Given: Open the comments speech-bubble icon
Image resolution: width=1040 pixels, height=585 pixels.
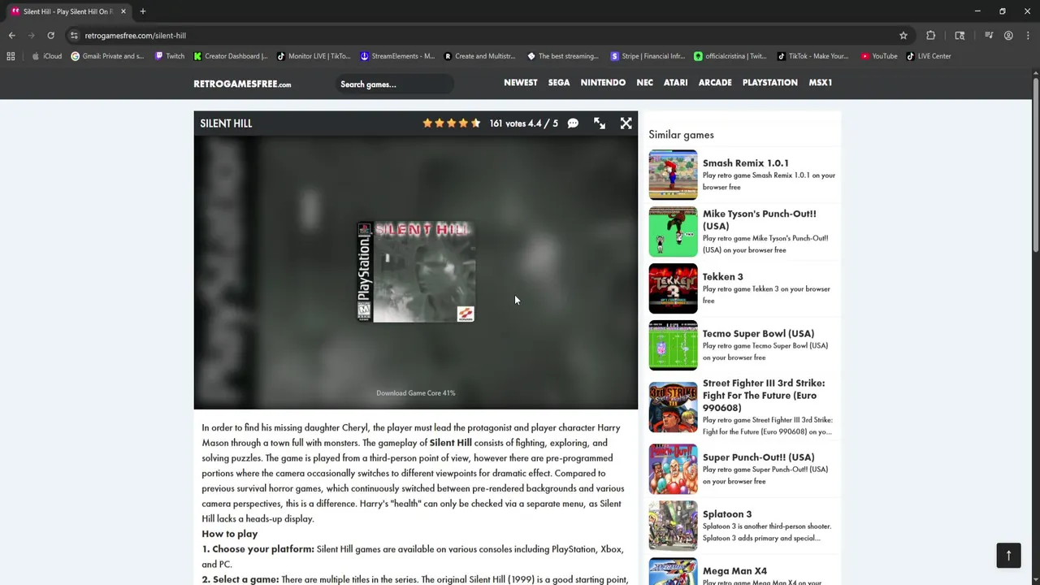Looking at the screenshot, I should tap(573, 123).
